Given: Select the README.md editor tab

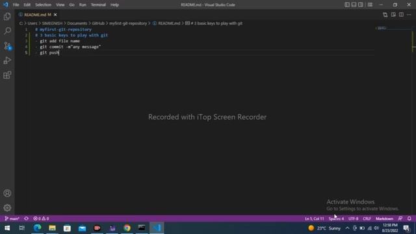Looking at the screenshot, I should click(x=37, y=14).
